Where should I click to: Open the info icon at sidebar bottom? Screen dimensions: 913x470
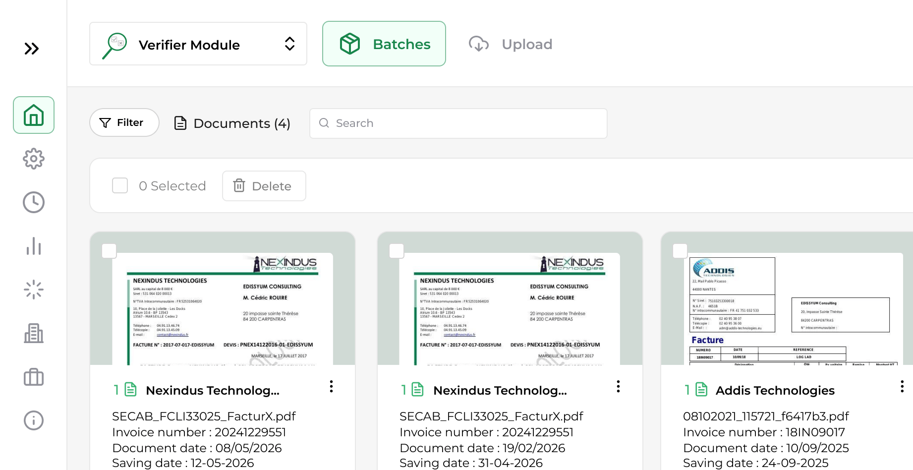33,420
